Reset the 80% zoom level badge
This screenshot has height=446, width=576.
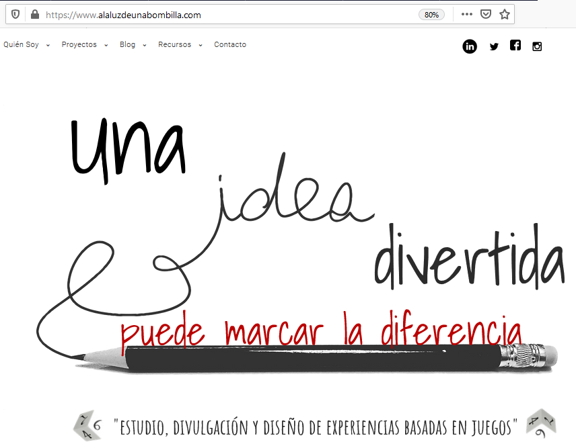pyautogui.click(x=431, y=14)
